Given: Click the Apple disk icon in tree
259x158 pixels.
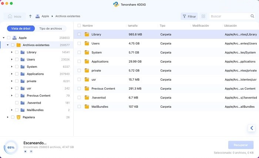Looking at the screenshot, I should (x=14, y=38).
